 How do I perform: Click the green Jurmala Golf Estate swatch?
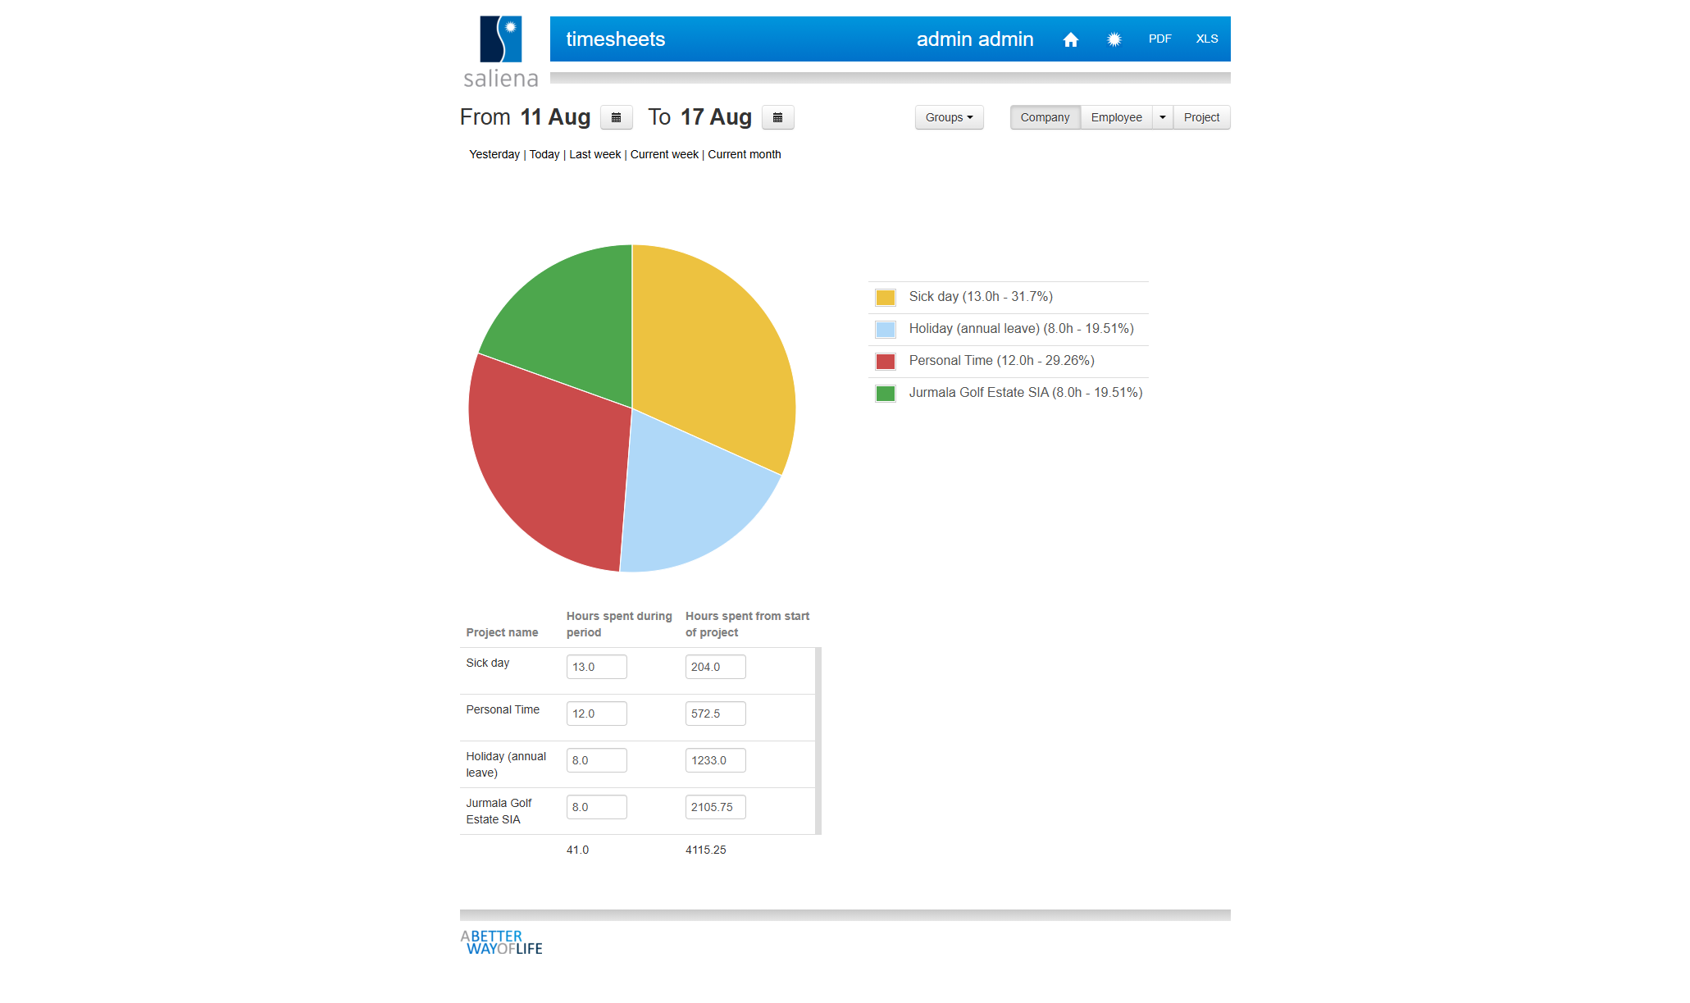(x=885, y=393)
